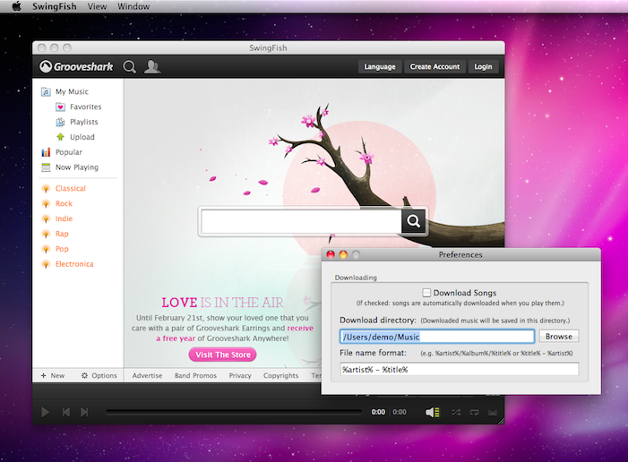Select Classical station label
The height and width of the screenshot is (462, 628).
pos(71,189)
